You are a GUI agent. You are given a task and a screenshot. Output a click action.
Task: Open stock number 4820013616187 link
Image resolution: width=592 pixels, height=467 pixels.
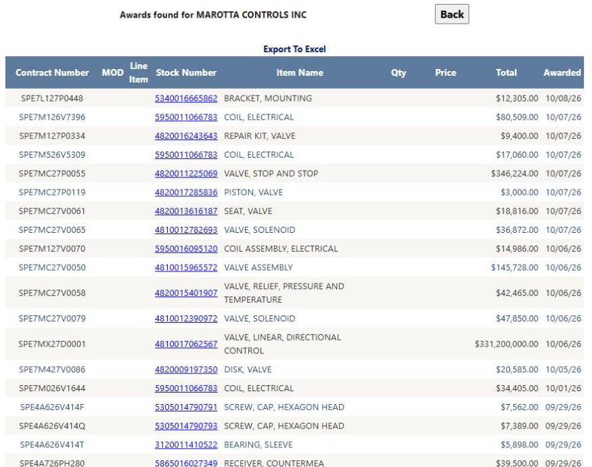186,211
